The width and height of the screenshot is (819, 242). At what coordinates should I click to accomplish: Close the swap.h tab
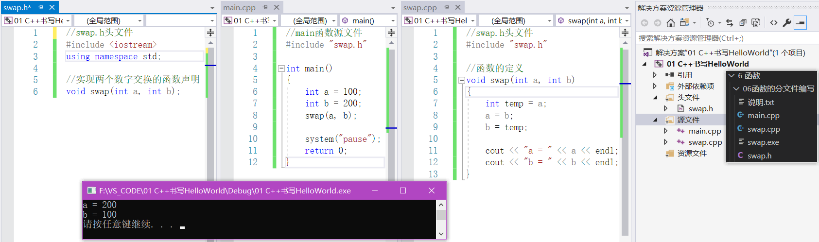coord(52,7)
